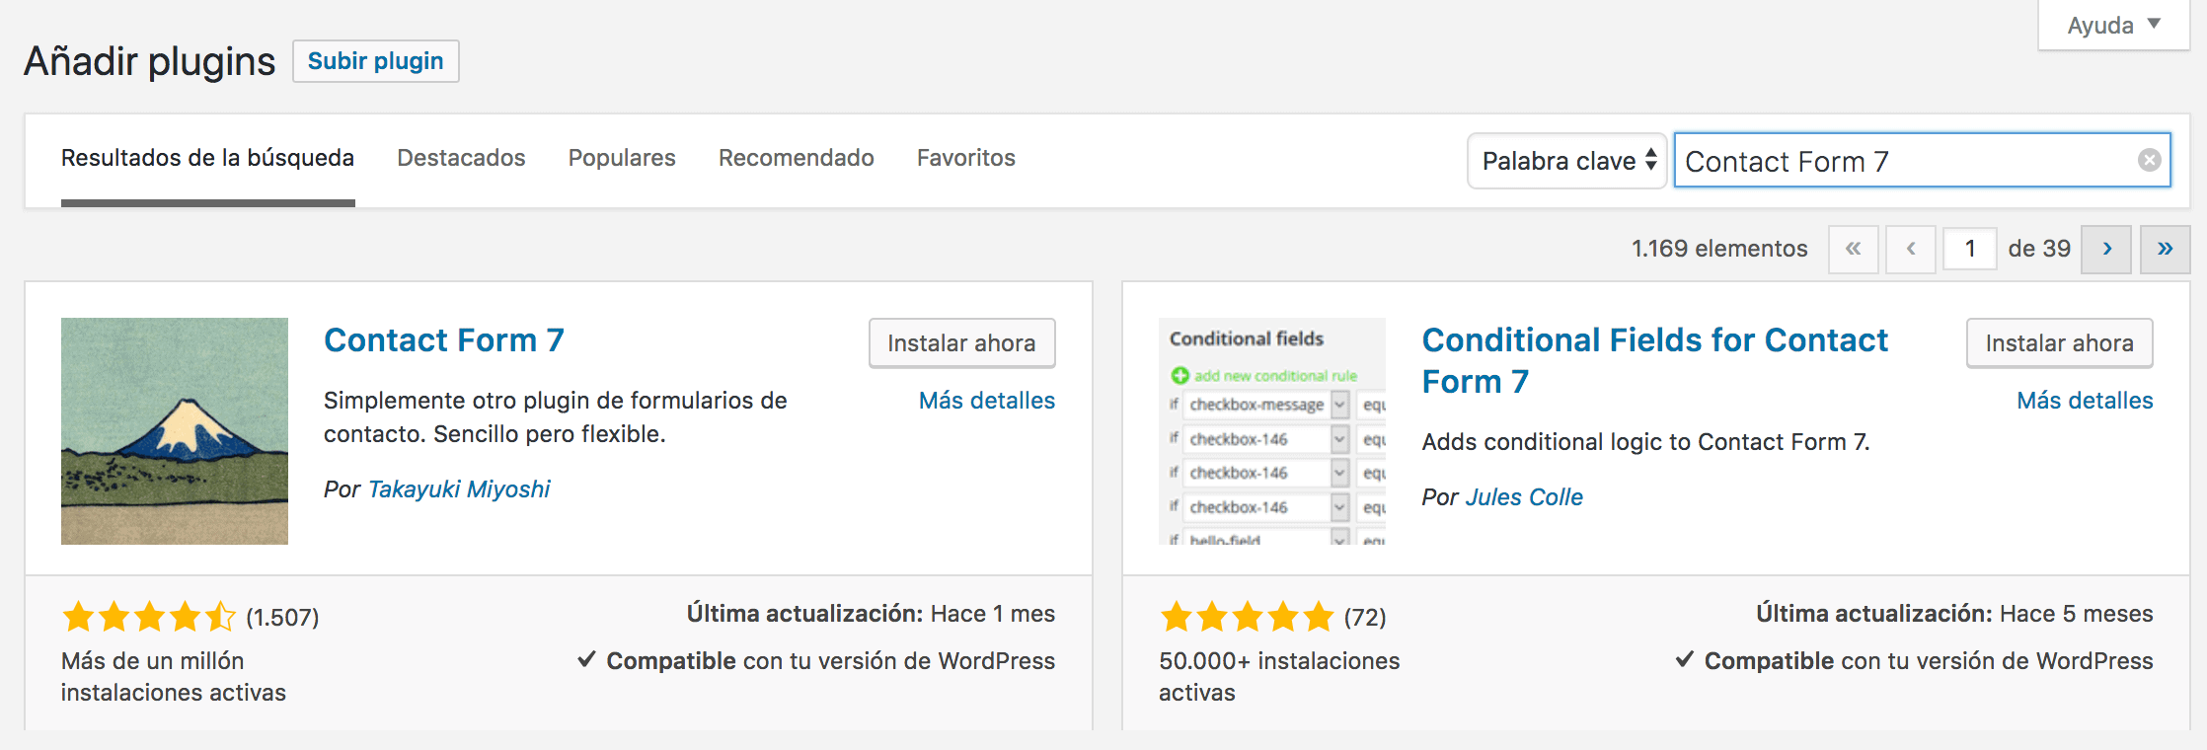Switch to the Resultados de la búsqueda tab
Screen dimensions: 2207x750
(x=207, y=158)
